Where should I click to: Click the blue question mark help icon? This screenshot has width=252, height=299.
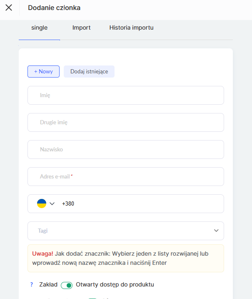(31, 285)
